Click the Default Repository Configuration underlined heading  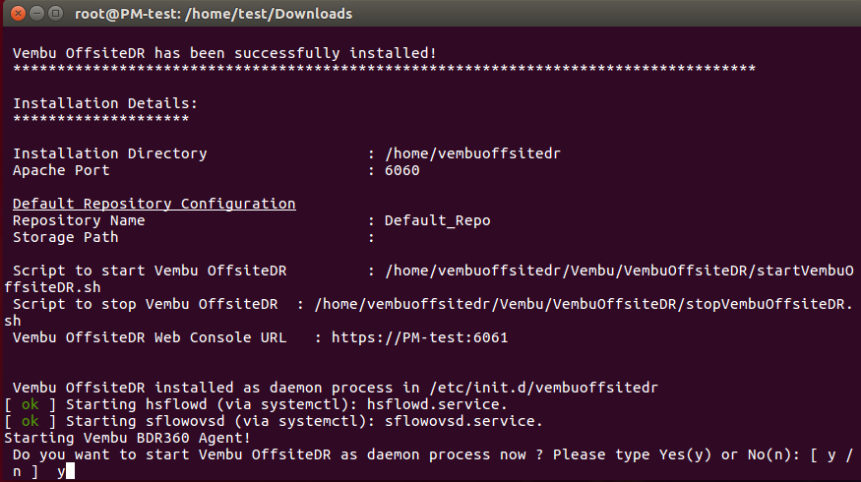154,204
